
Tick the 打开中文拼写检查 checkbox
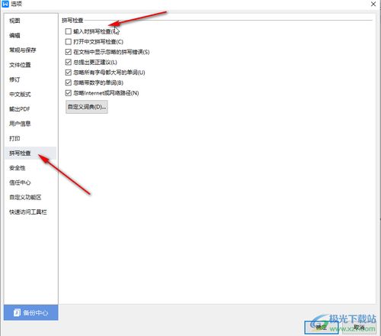(x=69, y=41)
